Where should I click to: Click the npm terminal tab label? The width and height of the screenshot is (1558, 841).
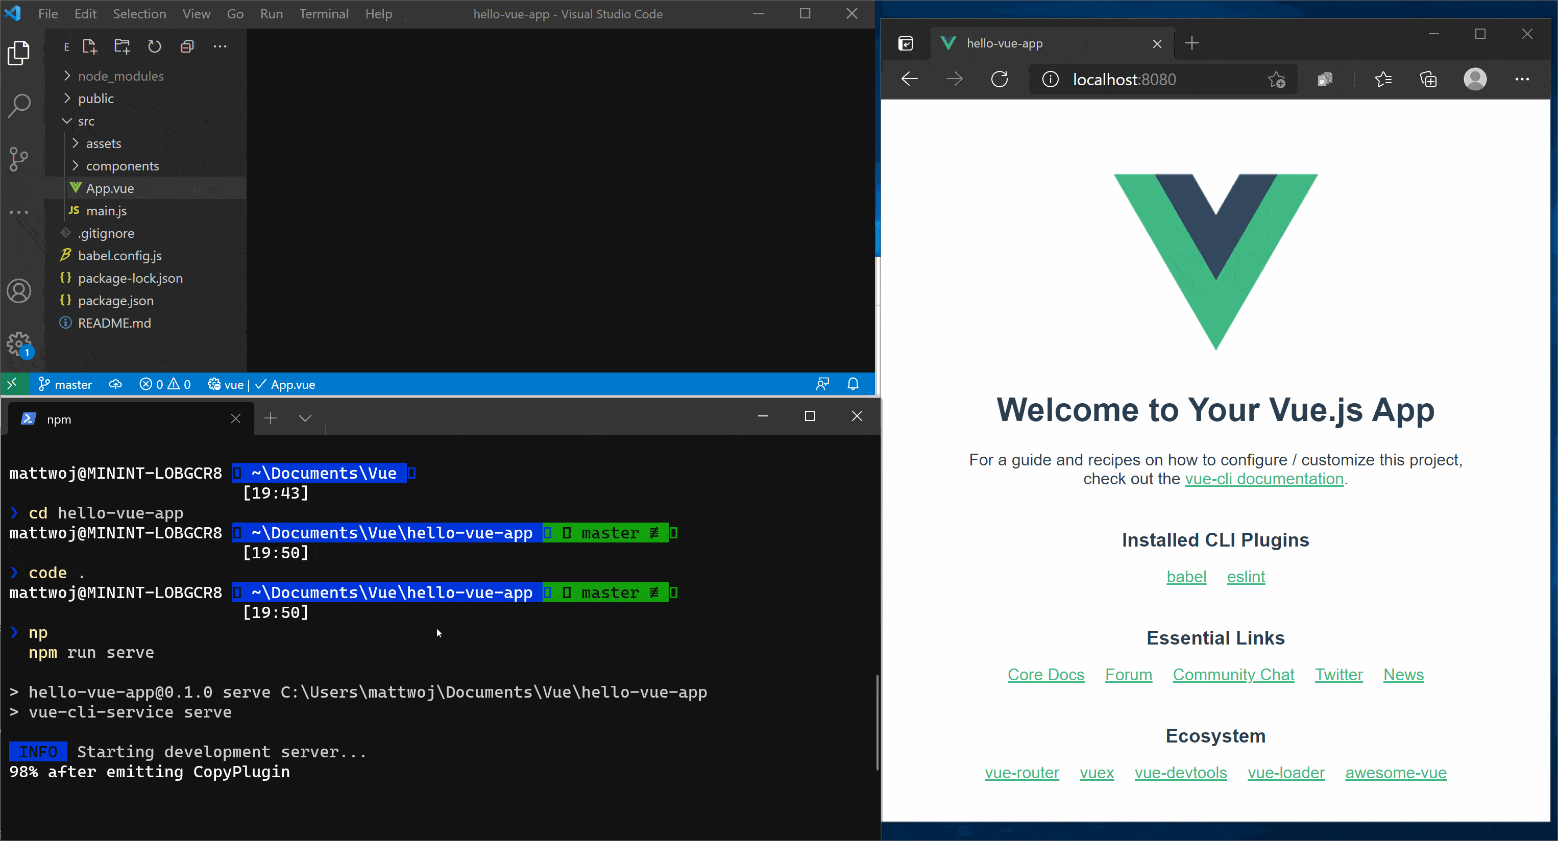pos(58,418)
